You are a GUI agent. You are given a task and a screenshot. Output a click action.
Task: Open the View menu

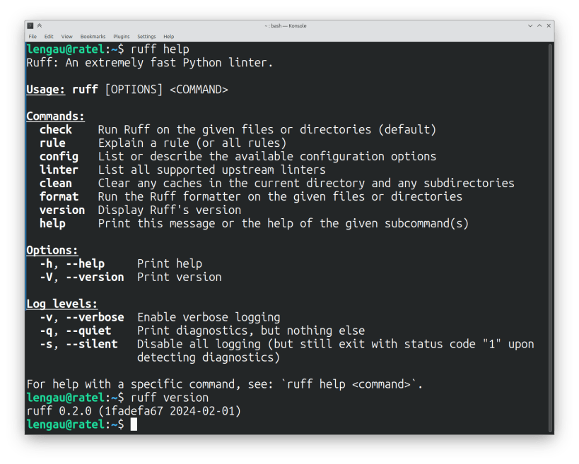point(67,37)
